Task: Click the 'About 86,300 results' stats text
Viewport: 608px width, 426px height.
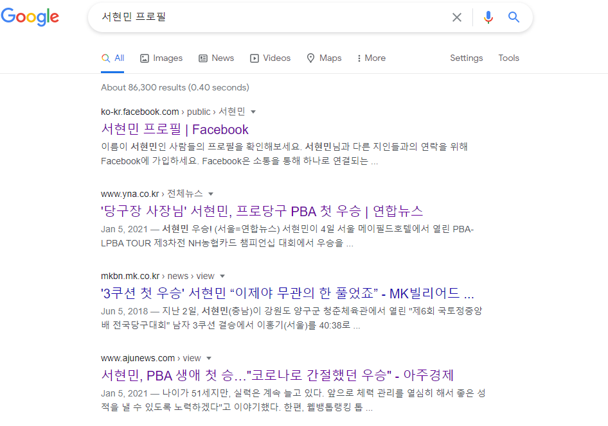Action: (x=175, y=87)
